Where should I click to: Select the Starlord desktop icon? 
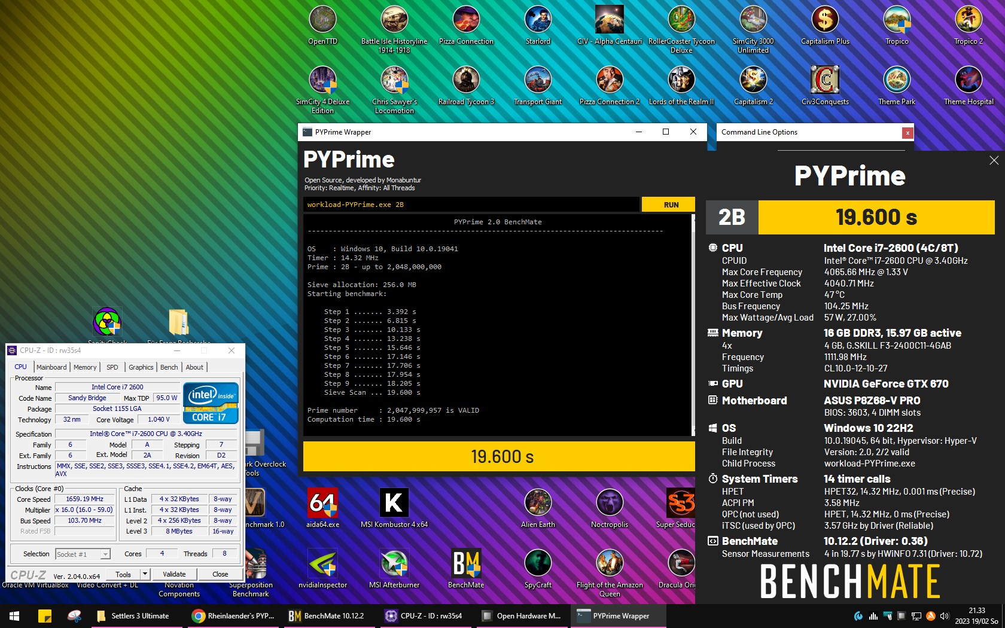(538, 25)
